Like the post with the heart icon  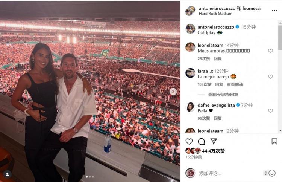point(189,142)
